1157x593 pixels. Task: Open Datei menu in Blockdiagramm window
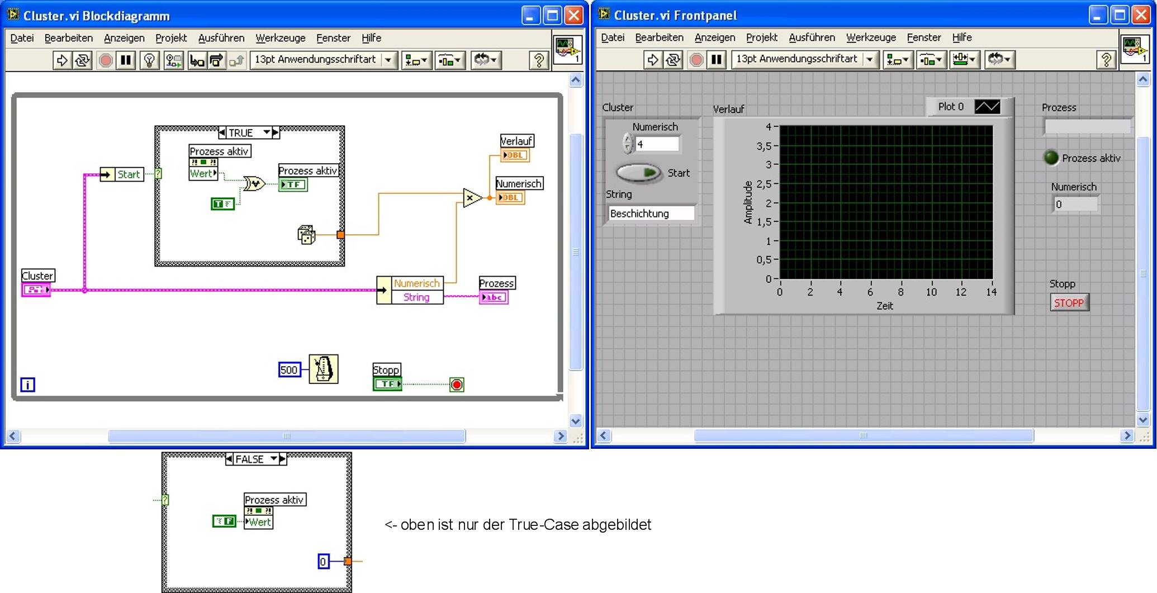pos(22,38)
